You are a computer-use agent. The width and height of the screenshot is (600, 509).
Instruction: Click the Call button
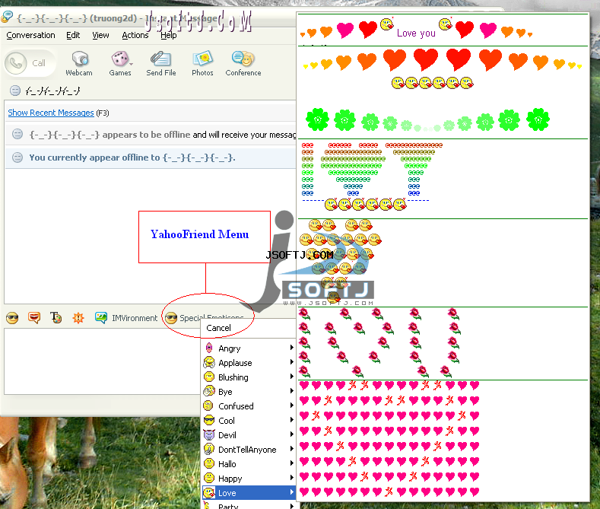(30, 62)
